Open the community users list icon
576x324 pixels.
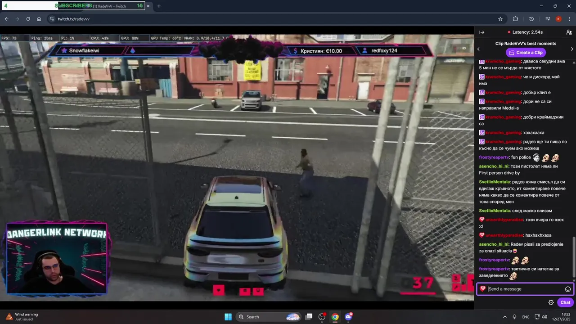click(x=569, y=32)
